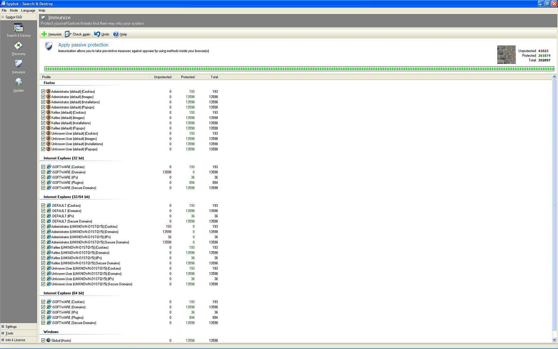Click the Undo arrow icon

(x=97, y=34)
